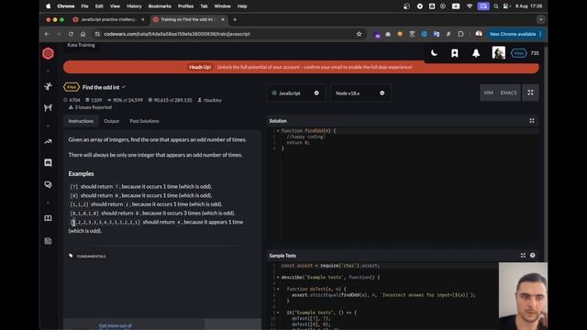Maximize the Sample Tests panel
This screenshot has width=587, height=330.
(x=523, y=255)
